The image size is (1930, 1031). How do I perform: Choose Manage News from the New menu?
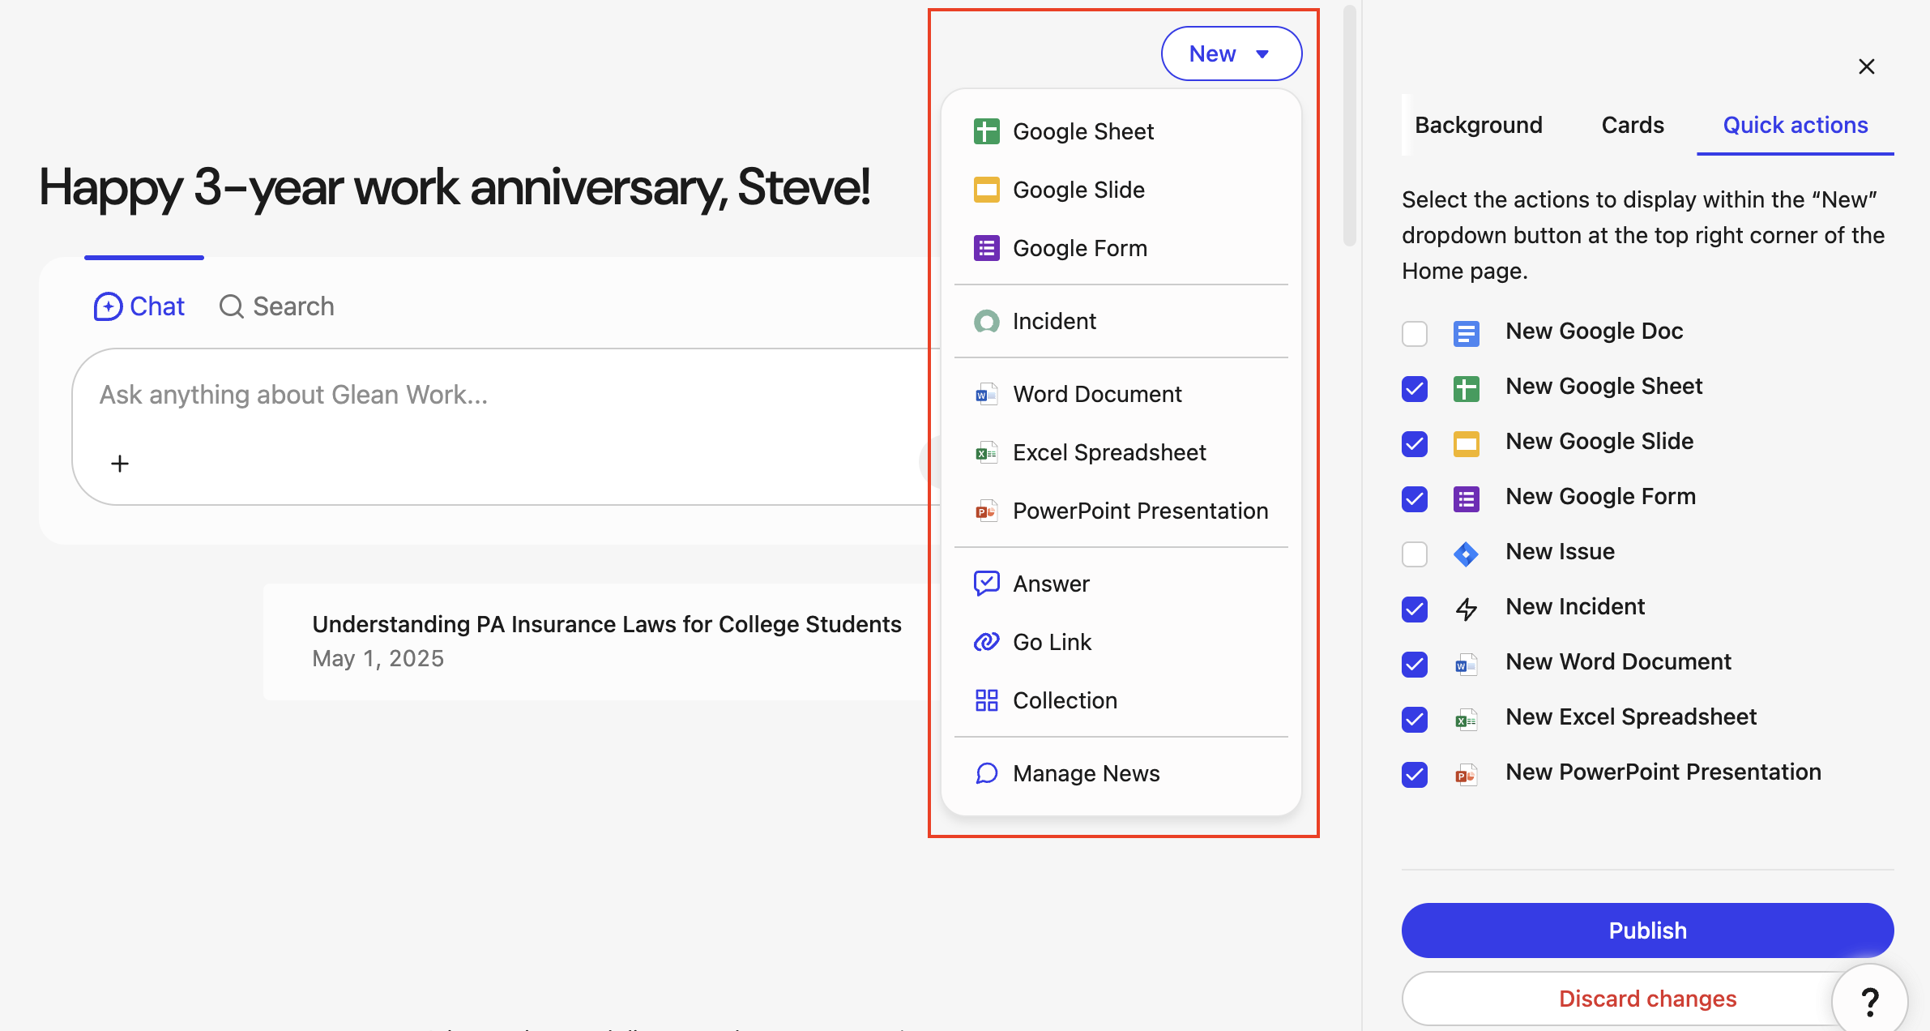click(x=1121, y=773)
